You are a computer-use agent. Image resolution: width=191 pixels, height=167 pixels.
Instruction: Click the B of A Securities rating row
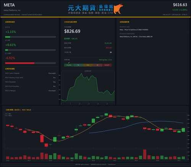tap(31, 86)
